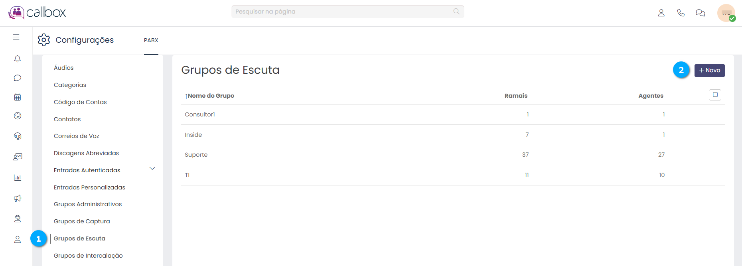Screen dimensions: 742x266
Task: Open the Suporte group row
Action: click(196, 155)
